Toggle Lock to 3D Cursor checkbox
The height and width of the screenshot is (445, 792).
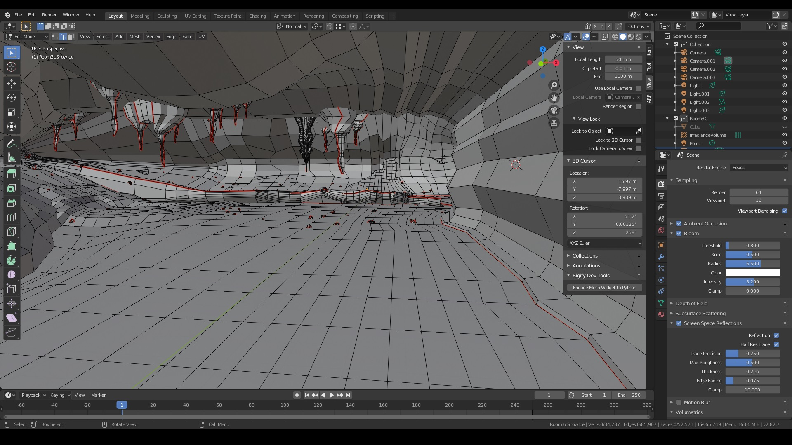pos(639,140)
